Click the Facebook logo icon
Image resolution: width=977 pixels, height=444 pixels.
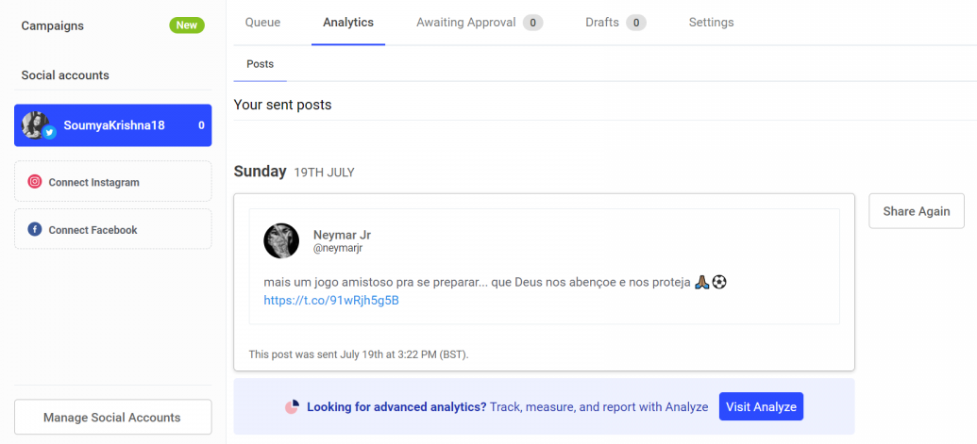tap(35, 229)
